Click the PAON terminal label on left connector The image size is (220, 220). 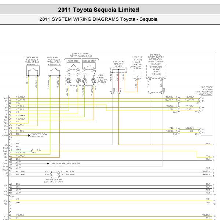pyautogui.click(x=5, y=167)
